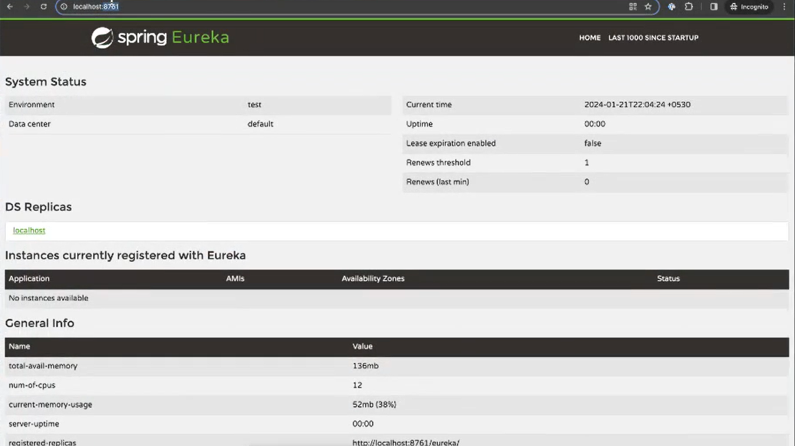795x446 pixels.
Task: Bookmark this page with the star icon
Action: [x=648, y=6]
